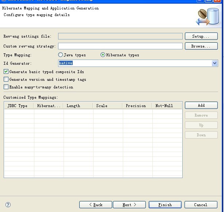Image resolution: width=224 pixels, height=212 pixels.
Task: Click the Browse... button
Action: click(x=201, y=46)
